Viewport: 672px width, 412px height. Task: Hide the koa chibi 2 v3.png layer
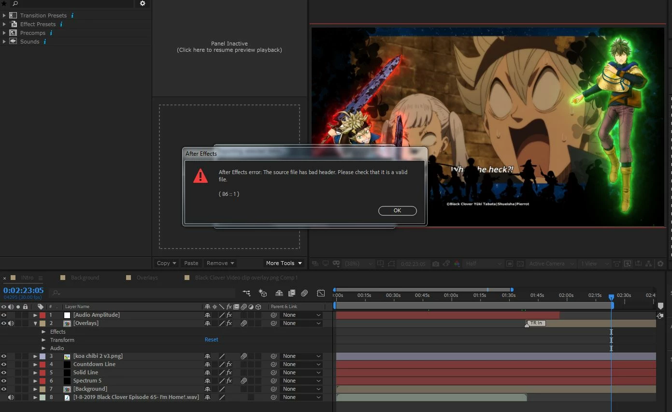4,356
